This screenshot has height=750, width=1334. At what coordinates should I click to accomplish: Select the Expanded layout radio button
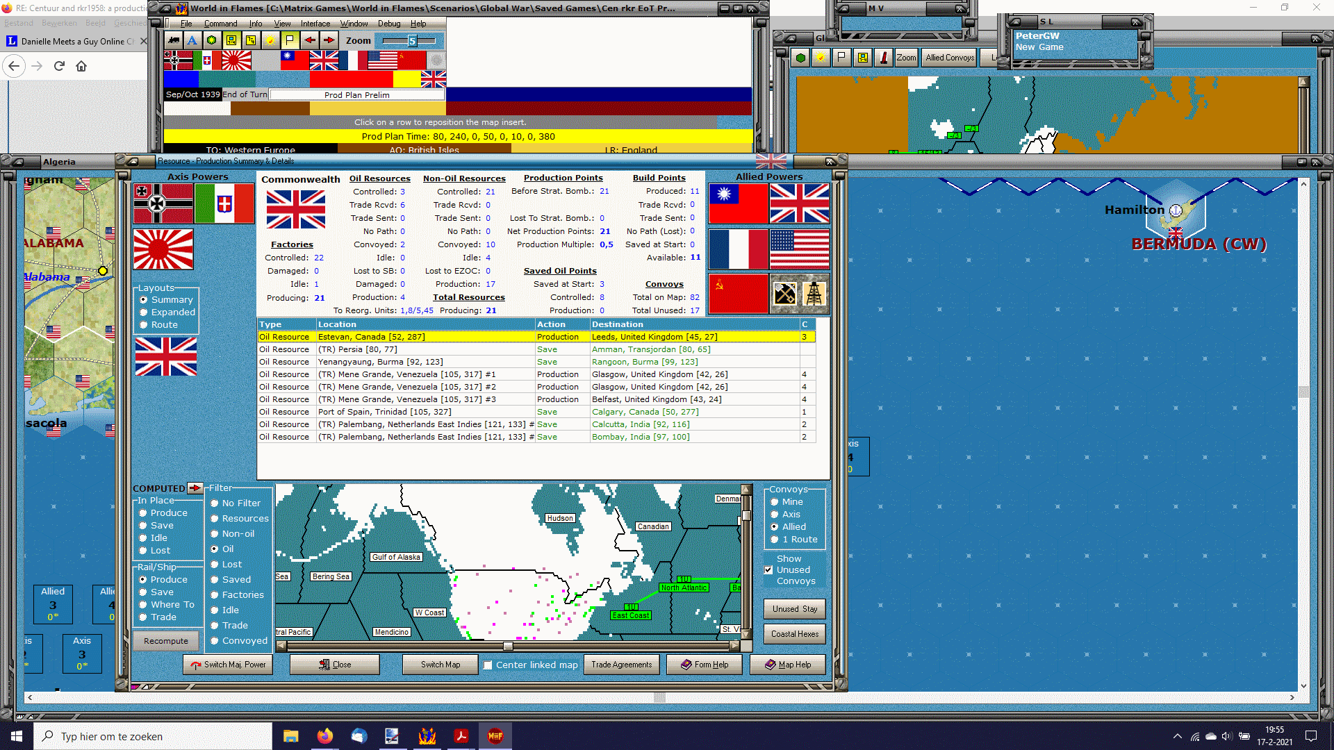[144, 312]
